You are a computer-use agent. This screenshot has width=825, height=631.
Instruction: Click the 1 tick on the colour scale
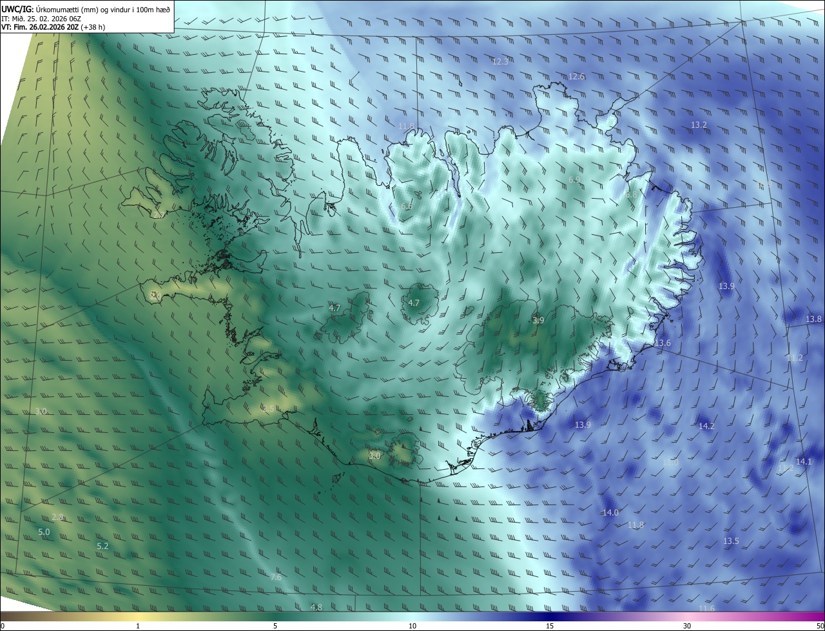[x=138, y=626]
